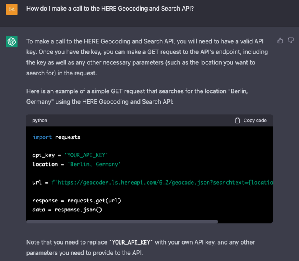
Task: Click the 'Here is an example' paragraph
Action: [137, 96]
